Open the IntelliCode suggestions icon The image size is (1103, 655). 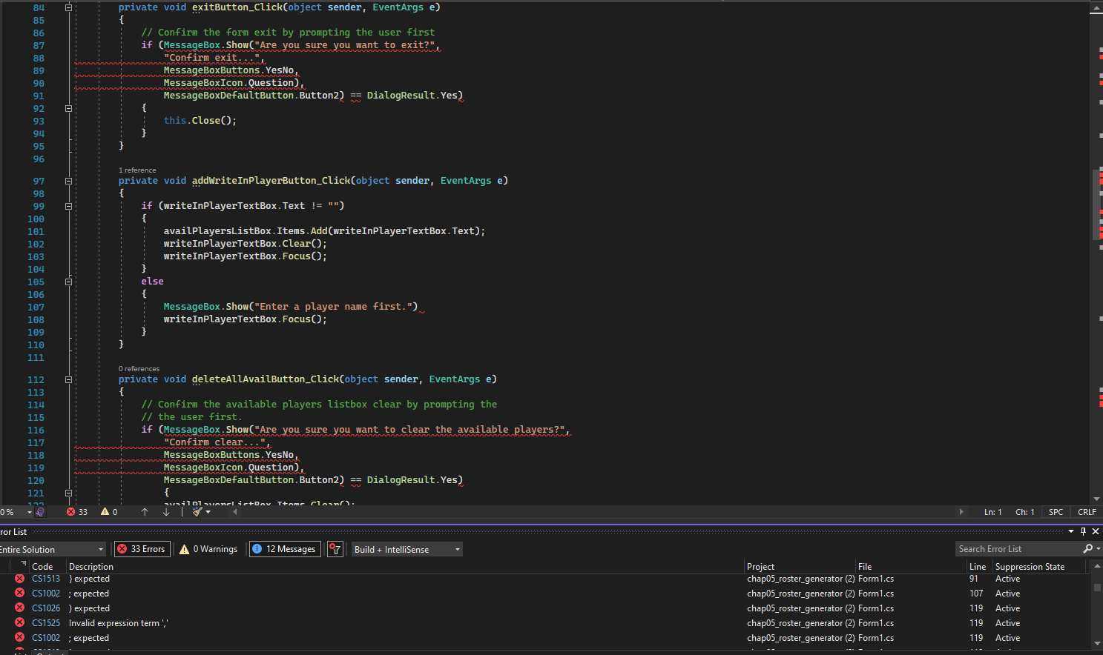point(40,512)
